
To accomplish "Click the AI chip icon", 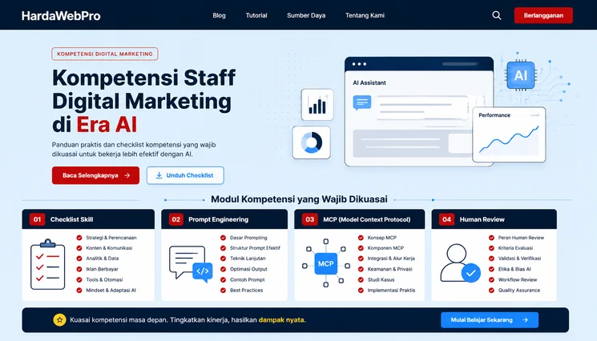I will pos(520,75).
